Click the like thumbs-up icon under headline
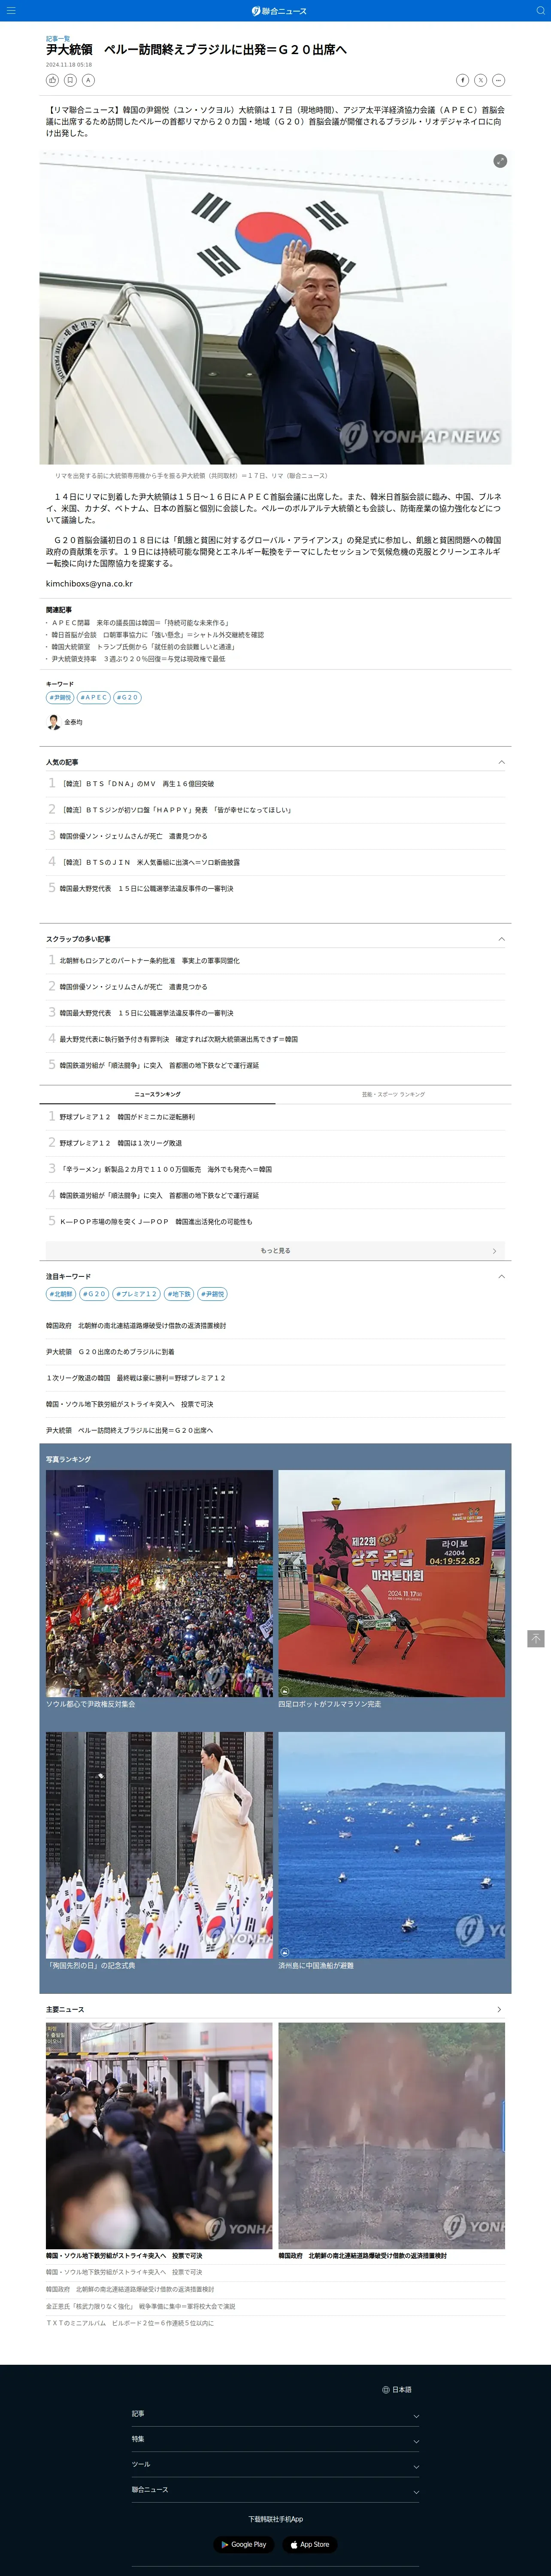The height and width of the screenshot is (2576, 551). tap(52, 80)
